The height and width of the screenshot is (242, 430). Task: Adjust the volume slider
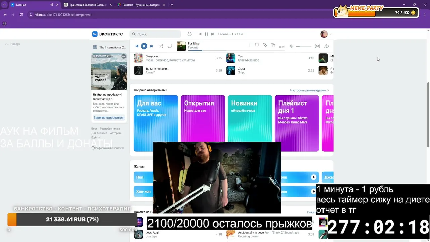[303, 46]
